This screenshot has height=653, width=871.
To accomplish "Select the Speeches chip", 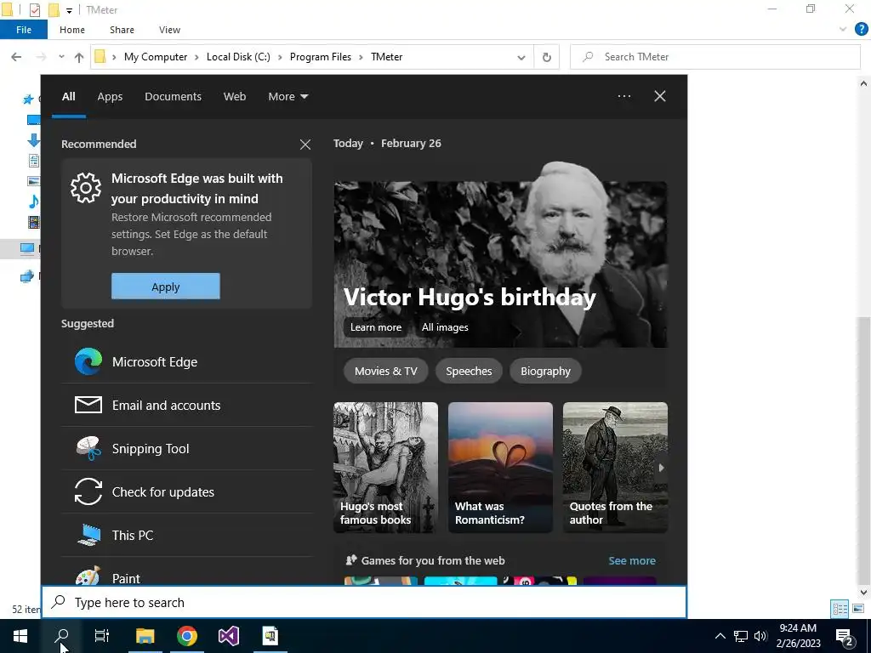I will pyautogui.click(x=469, y=371).
